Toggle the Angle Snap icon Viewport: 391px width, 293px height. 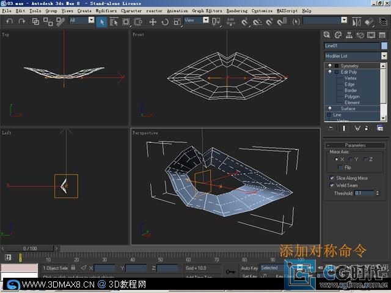257,22
